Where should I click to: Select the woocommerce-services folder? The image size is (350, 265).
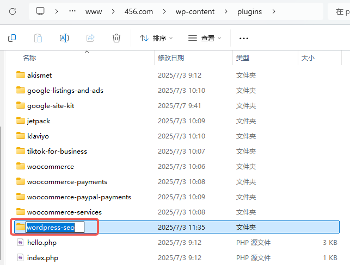(x=64, y=212)
